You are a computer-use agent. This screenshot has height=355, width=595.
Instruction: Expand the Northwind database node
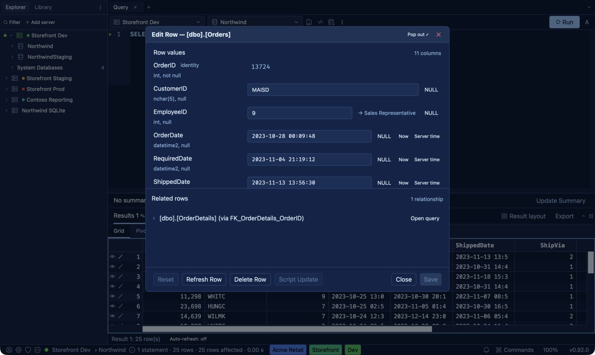pyautogui.click(x=12, y=46)
